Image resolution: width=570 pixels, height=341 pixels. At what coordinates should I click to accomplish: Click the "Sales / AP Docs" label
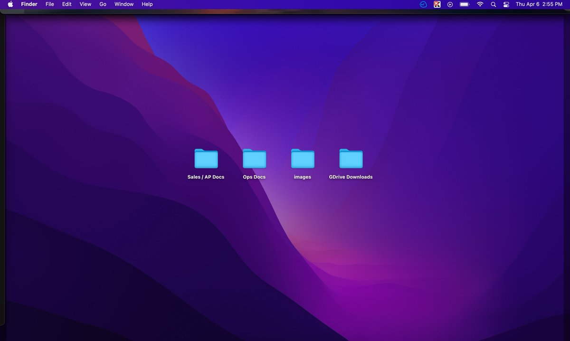click(206, 177)
